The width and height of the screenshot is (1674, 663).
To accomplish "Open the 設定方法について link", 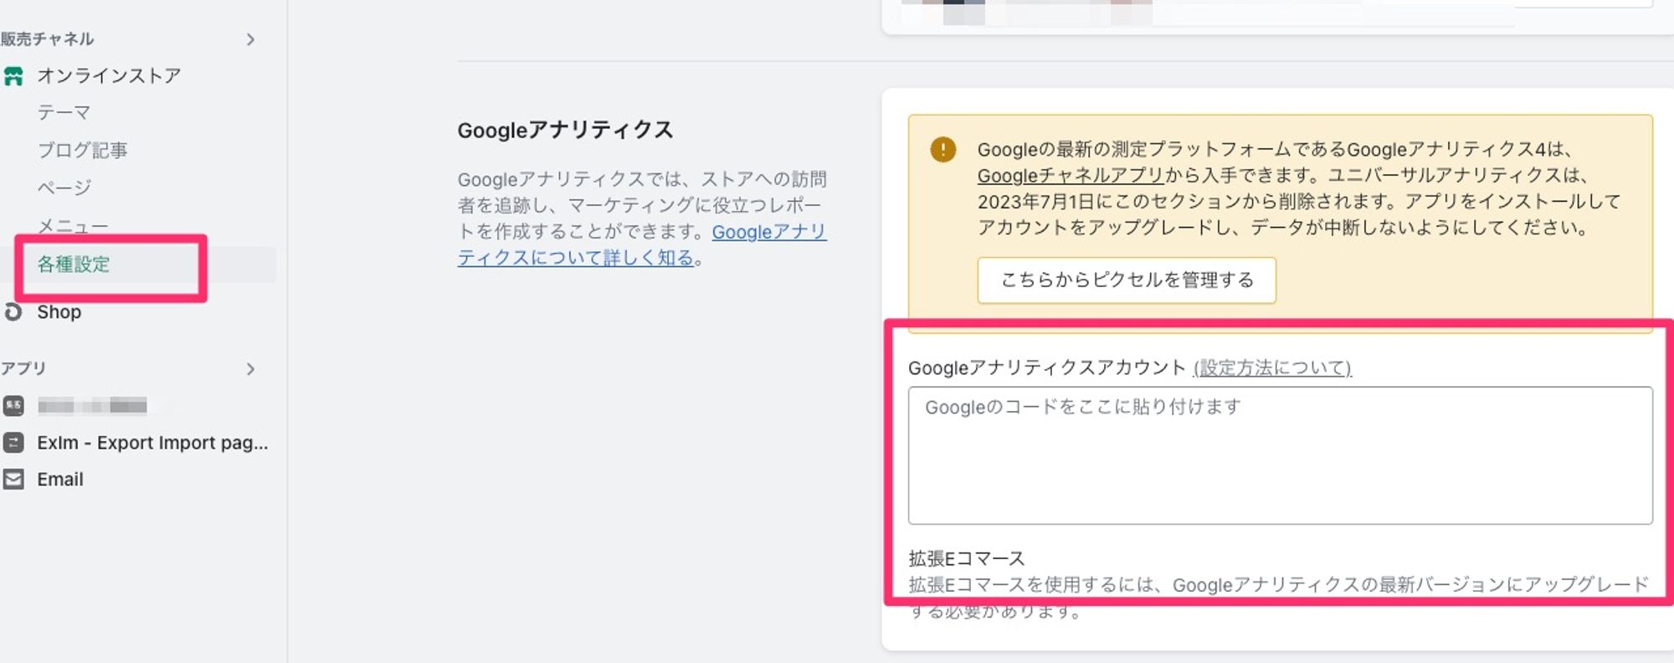I will point(1272,368).
